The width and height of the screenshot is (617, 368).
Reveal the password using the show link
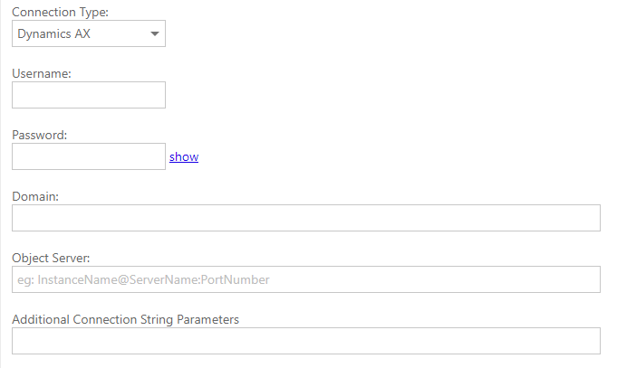(184, 156)
